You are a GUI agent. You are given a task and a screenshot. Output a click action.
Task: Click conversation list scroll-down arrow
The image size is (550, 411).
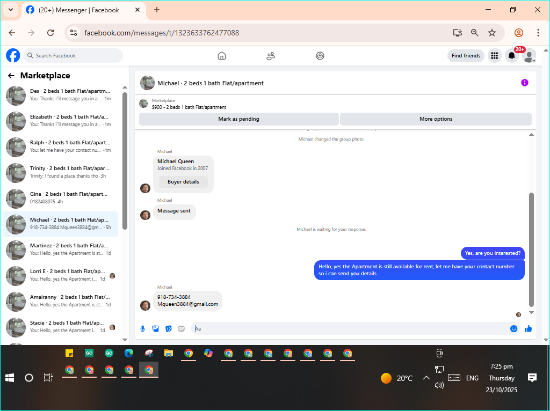125,340
